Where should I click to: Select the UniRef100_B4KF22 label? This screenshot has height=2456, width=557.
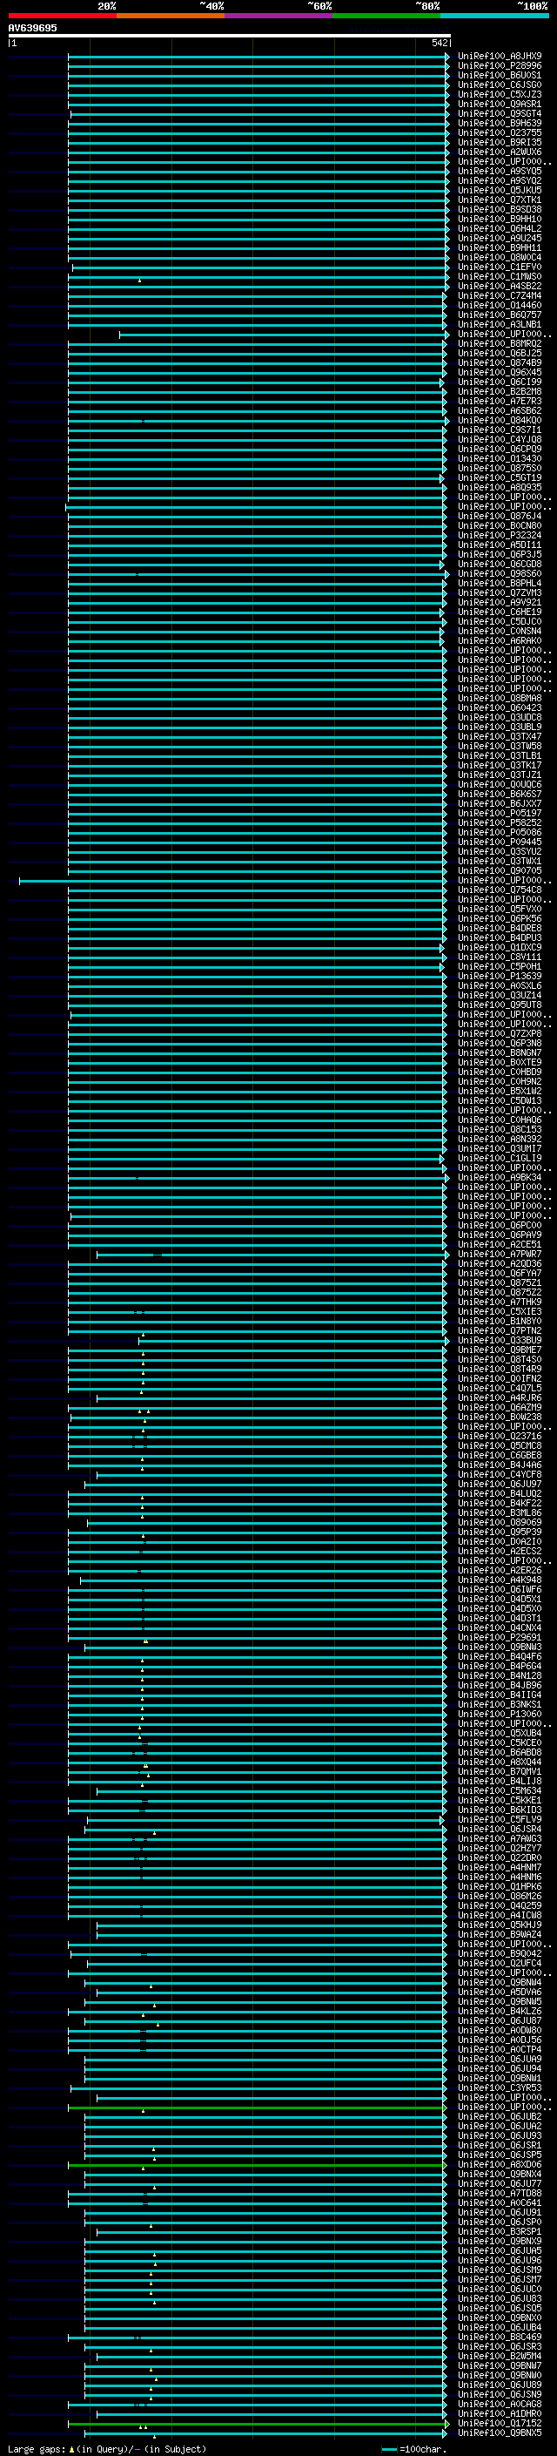tap(499, 1503)
